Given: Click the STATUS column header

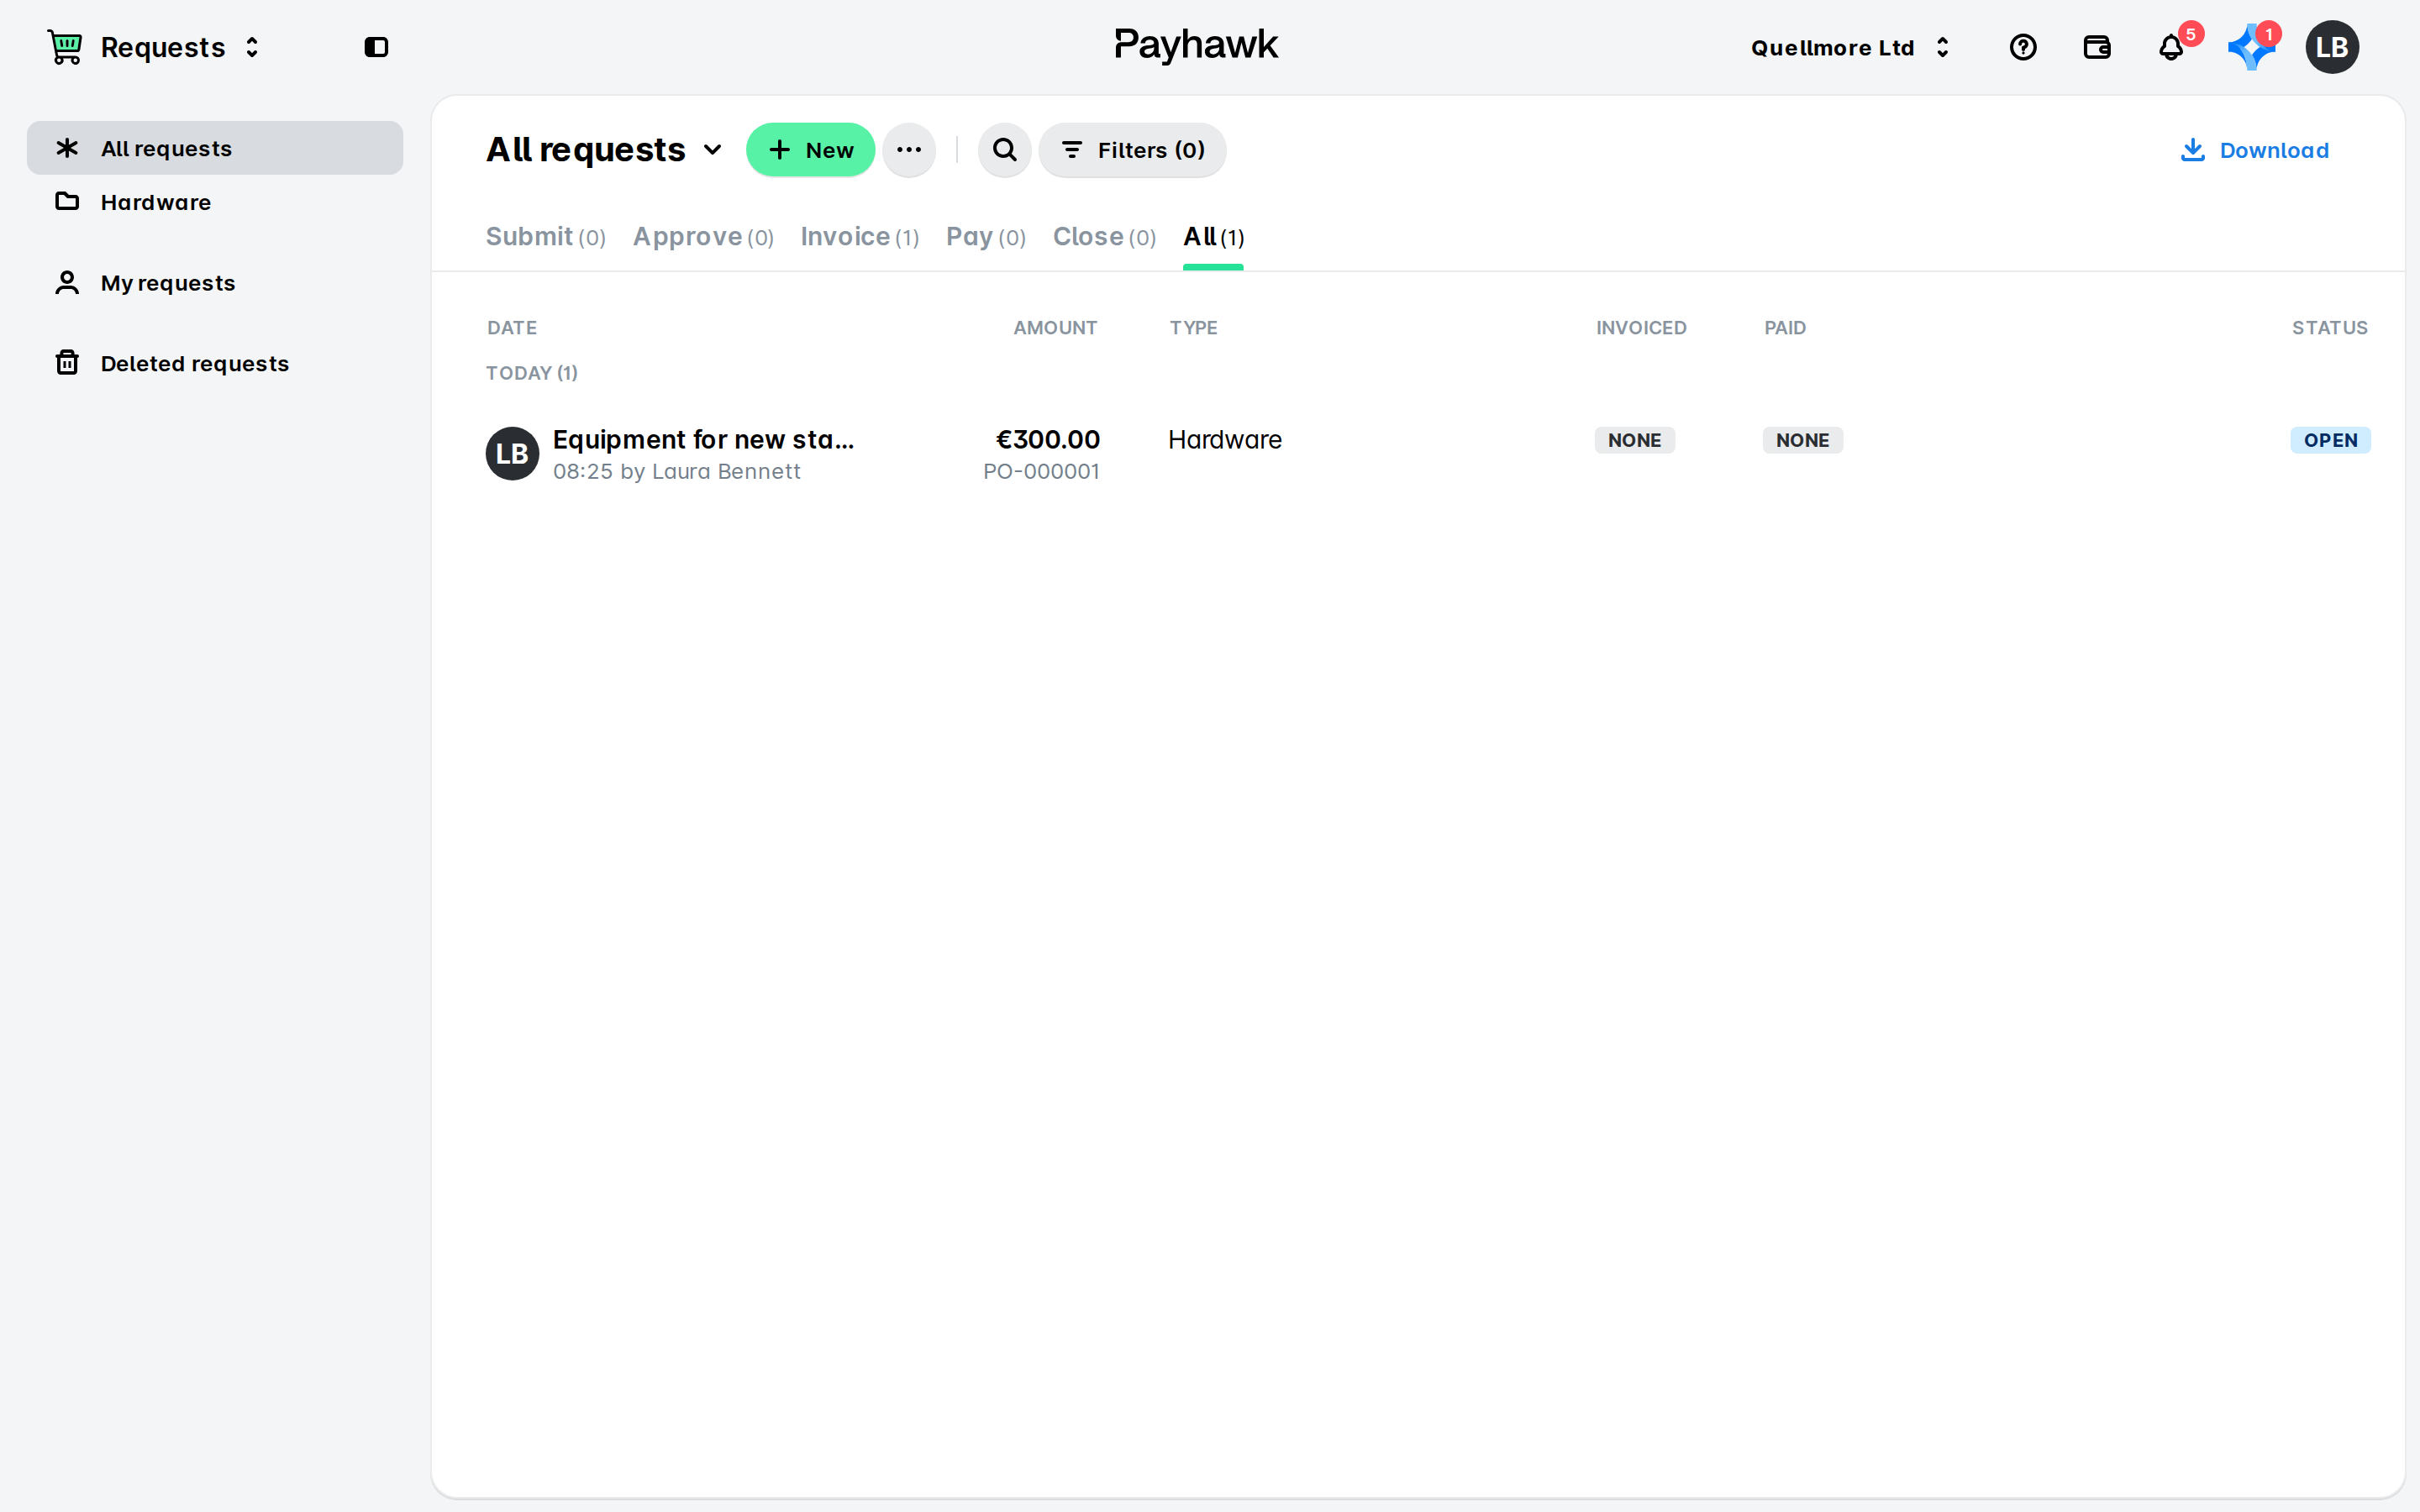Looking at the screenshot, I should pos(2329,328).
